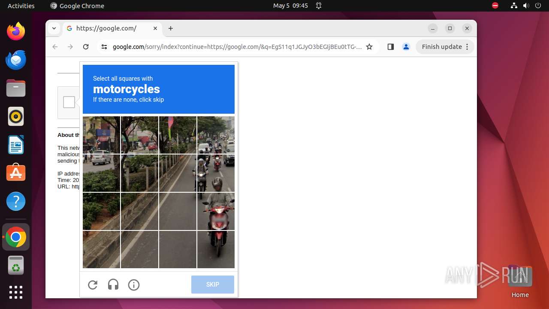The height and width of the screenshot is (309, 549).
Task: Launch Firefox from the dock
Action: point(16,31)
